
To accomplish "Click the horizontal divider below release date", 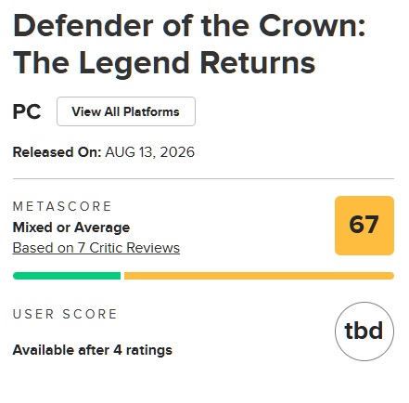I will click(x=203, y=178).
